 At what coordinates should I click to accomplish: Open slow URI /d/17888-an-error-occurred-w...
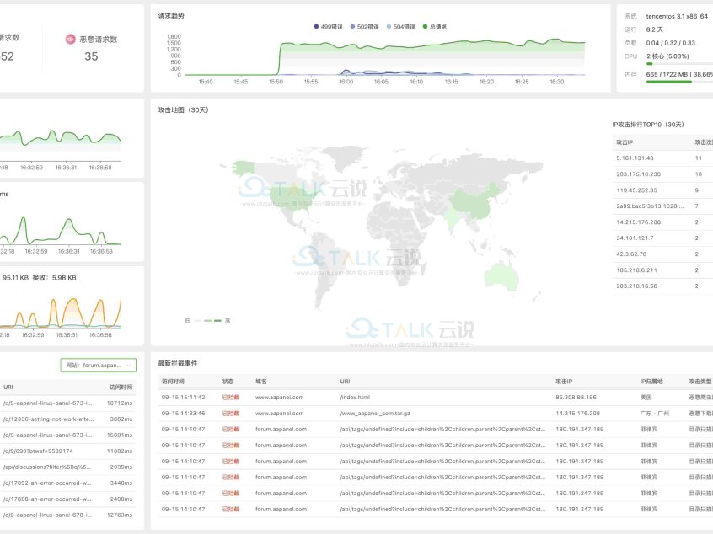tap(47, 499)
